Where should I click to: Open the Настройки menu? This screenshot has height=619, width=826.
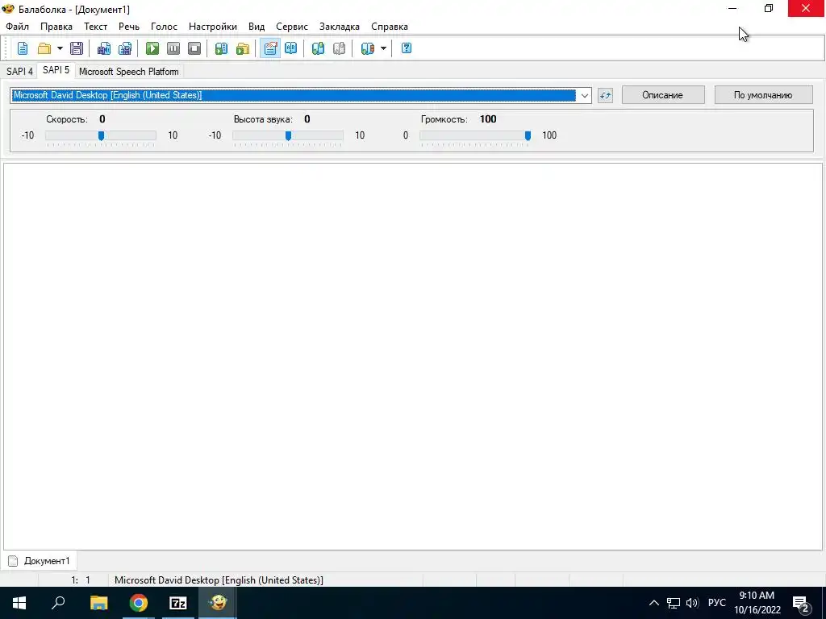[x=213, y=27]
